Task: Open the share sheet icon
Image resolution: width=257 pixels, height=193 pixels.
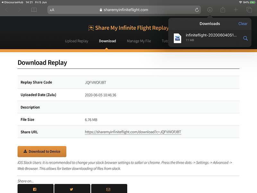Action: pyautogui.click(x=223, y=10)
